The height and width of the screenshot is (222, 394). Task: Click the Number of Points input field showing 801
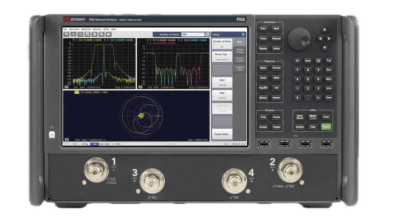pyautogui.click(x=193, y=34)
